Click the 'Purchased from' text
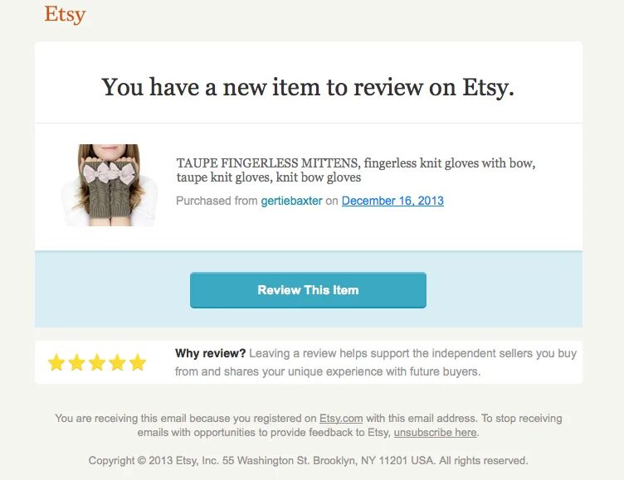The height and width of the screenshot is (480, 624). pos(217,201)
